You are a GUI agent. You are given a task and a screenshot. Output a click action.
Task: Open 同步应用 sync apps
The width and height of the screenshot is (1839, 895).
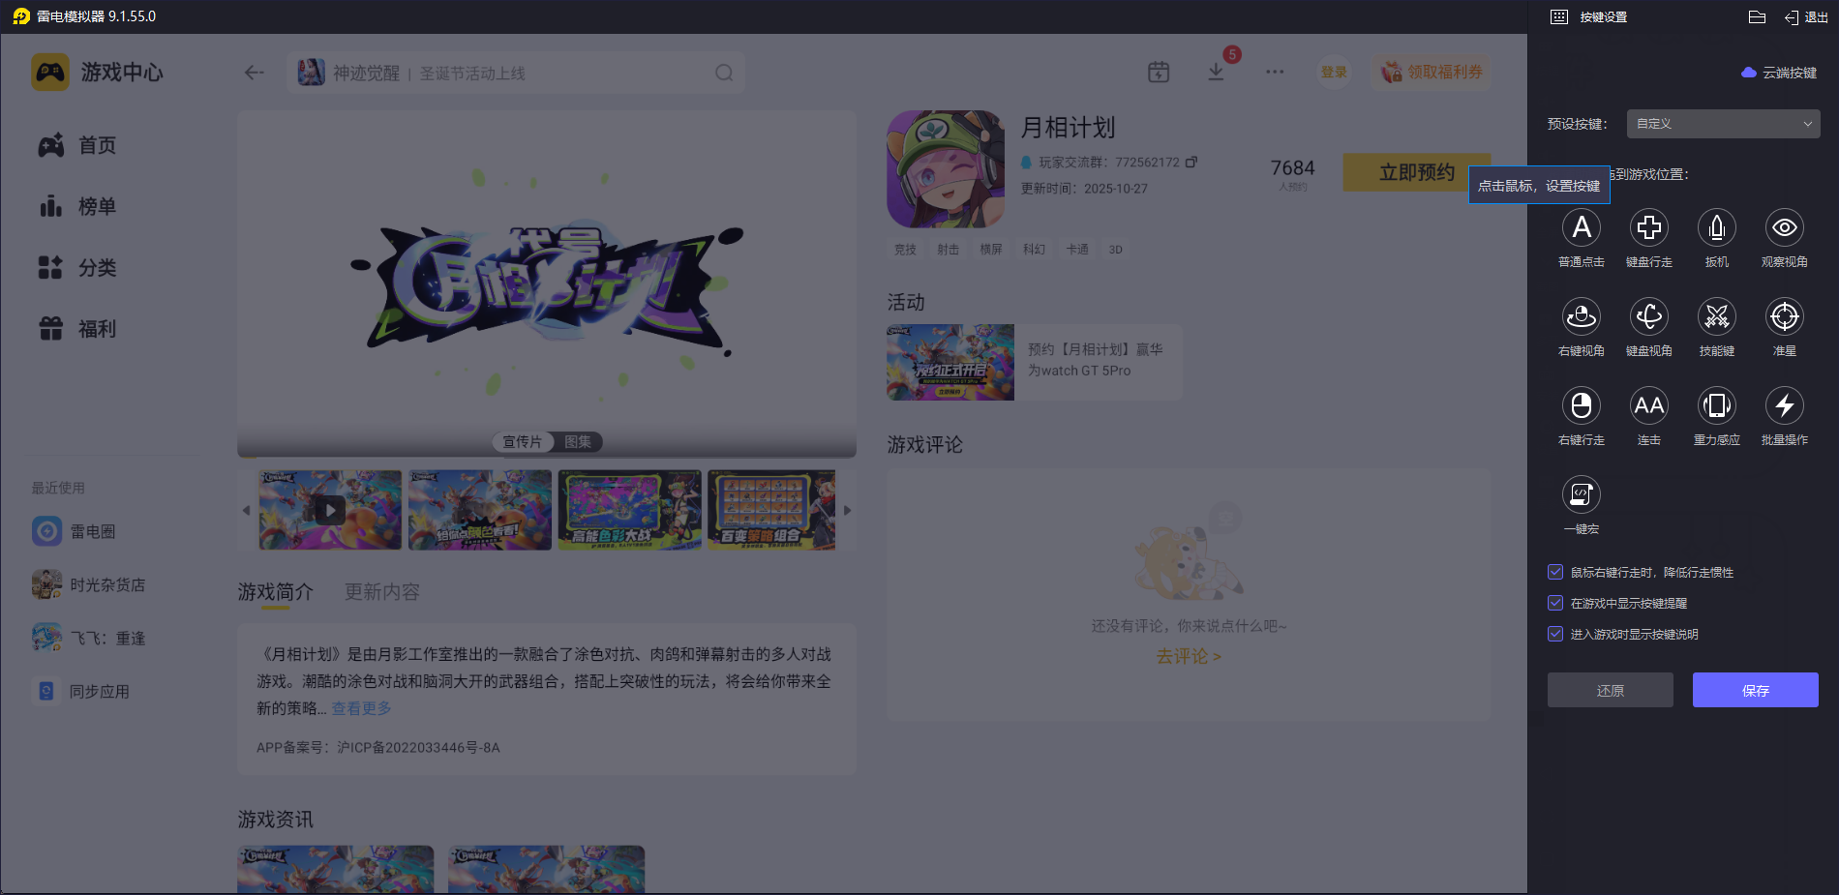click(x=81, y=691)
